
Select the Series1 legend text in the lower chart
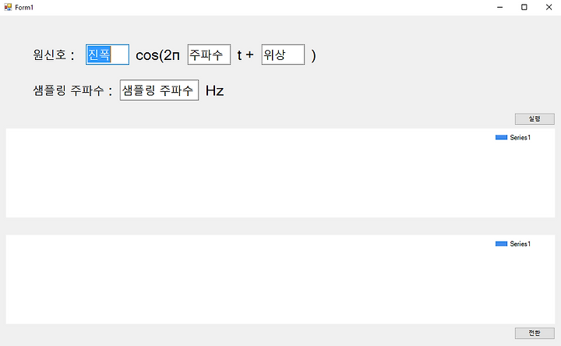pos(520,244)
